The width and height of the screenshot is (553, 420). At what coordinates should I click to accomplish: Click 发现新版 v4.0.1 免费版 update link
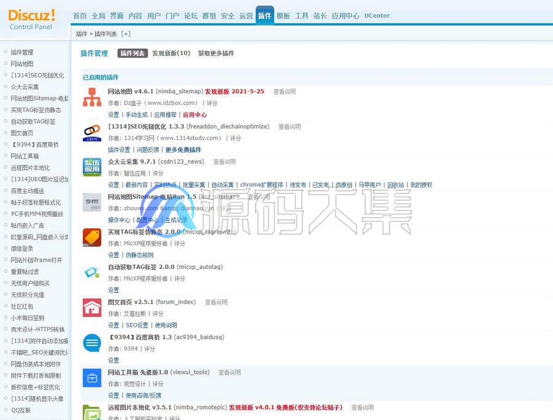click(x=286, y=408)
